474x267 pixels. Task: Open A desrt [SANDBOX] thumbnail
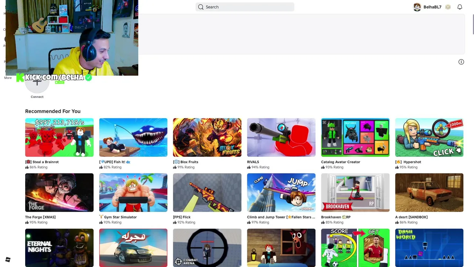click(x=429, y=193)
